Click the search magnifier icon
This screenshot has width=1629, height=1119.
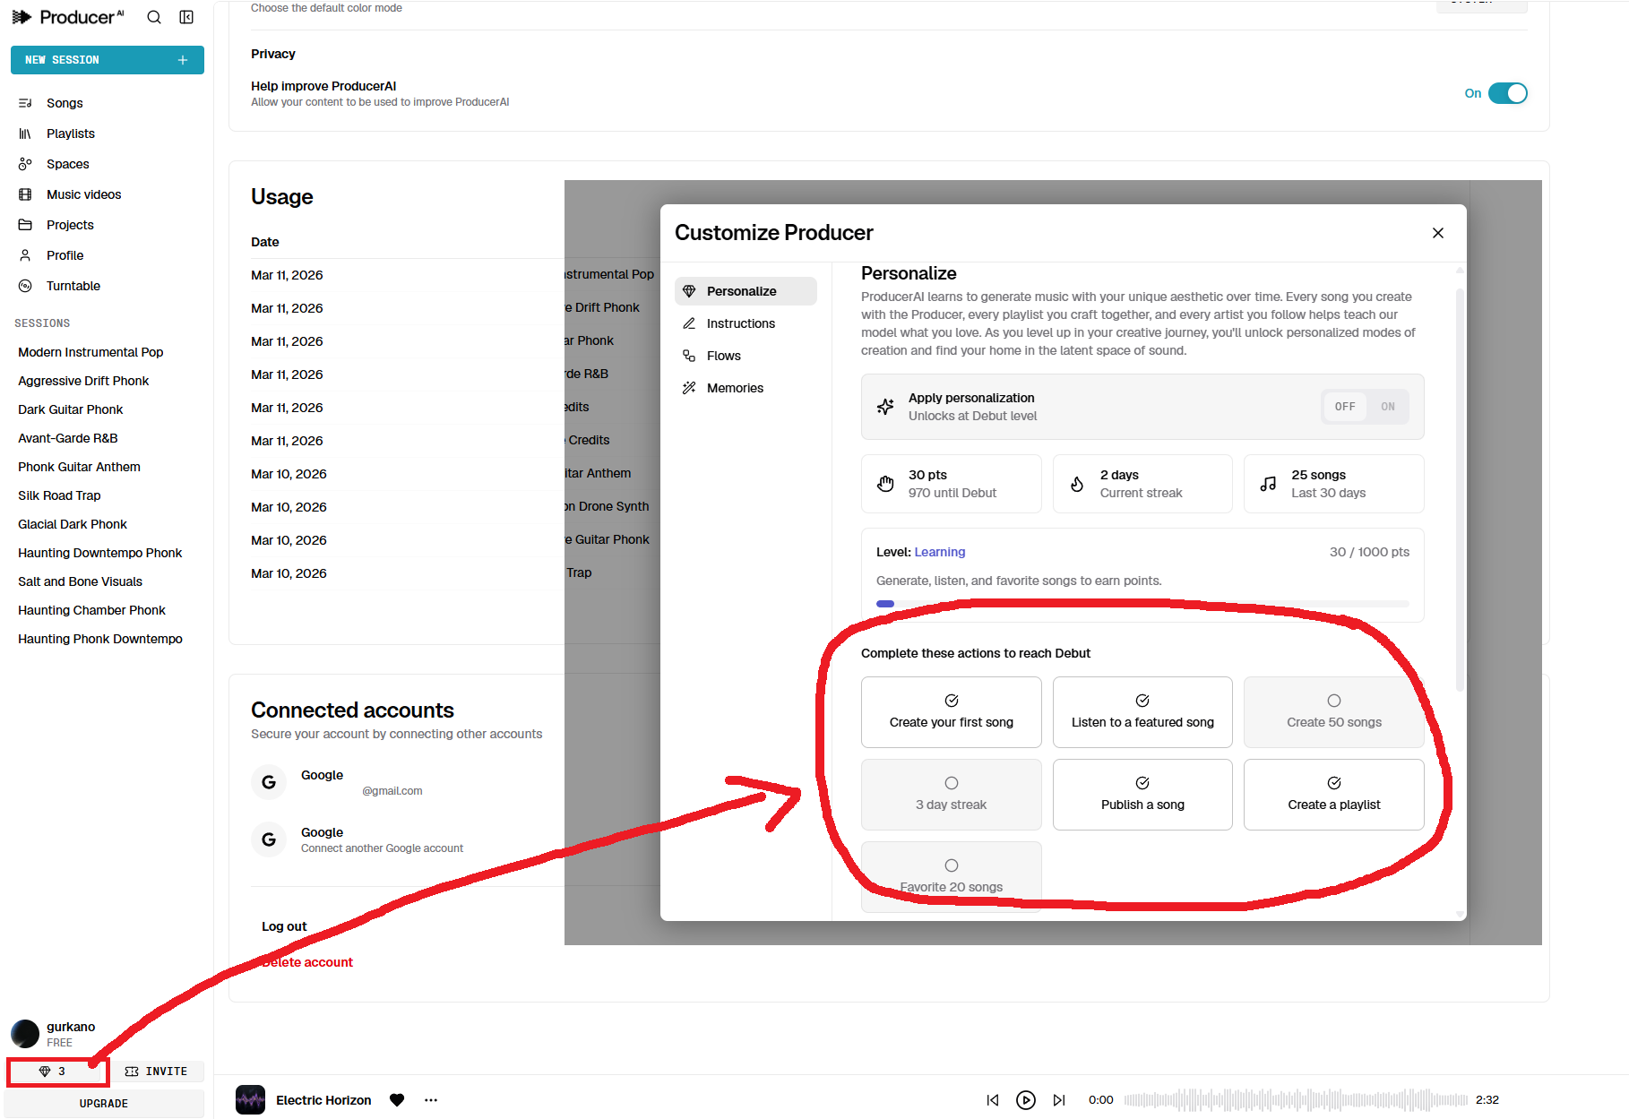pyautogui.click(x=154, y=17)
